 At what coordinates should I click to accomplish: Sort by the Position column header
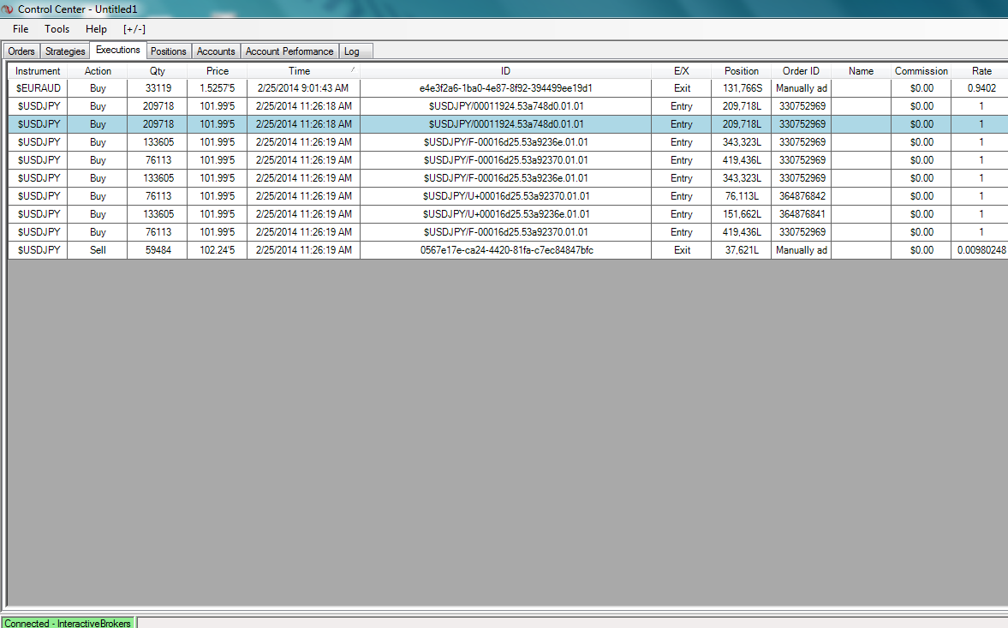[x=741, y=71]
